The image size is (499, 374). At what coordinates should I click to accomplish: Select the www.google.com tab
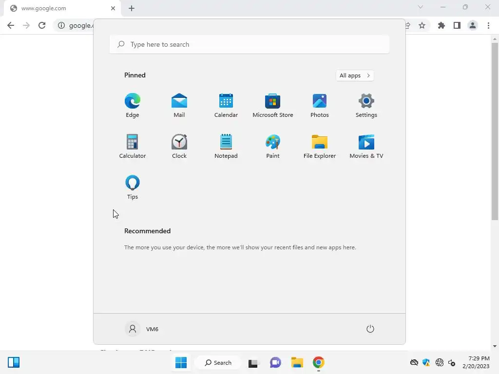pos(62,9)
